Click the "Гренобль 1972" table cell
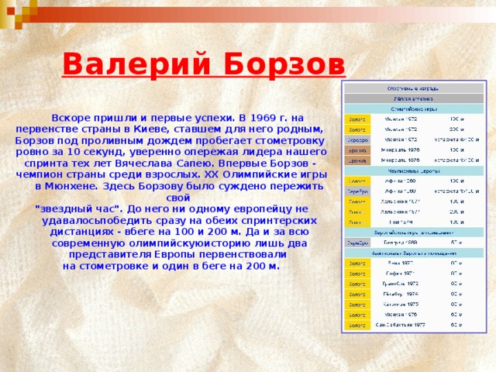Screen dimensions: 496x372 [401, 284]
